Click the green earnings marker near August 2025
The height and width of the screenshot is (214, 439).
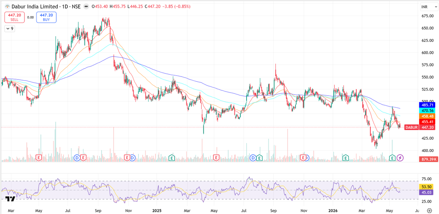259,158
